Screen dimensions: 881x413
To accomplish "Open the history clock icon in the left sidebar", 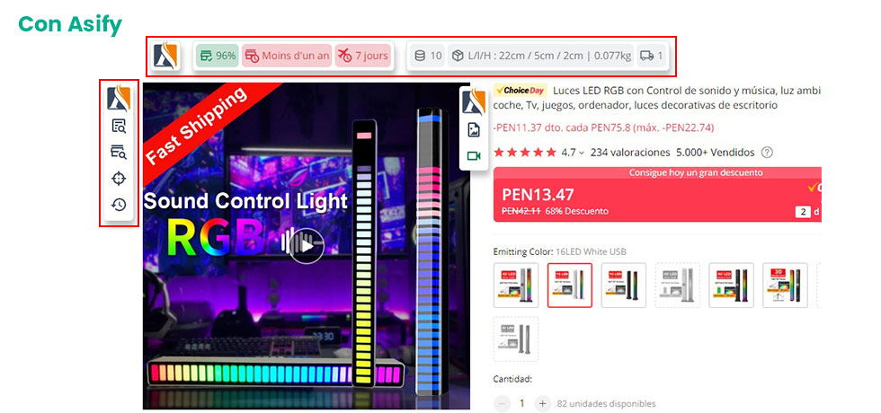I will (x=119, y=205).
